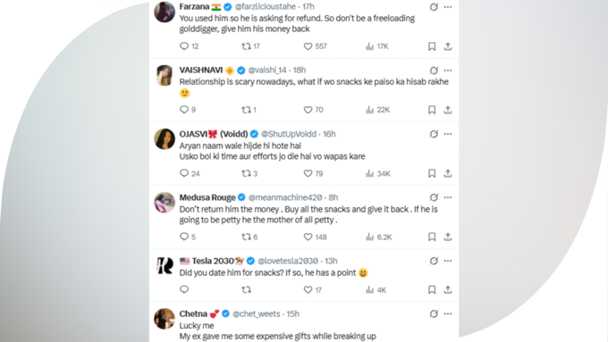Reply to Medusa Rouge's tweet with 5 comments

coord(188,237)
